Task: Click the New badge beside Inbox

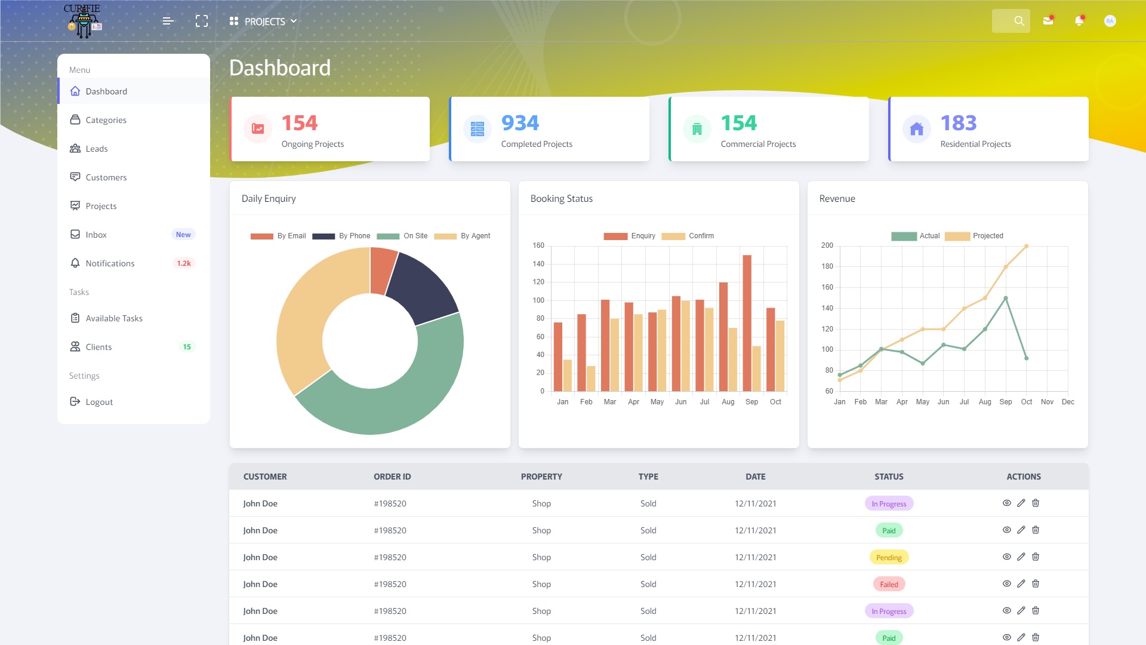Action: (x=183, y=235)
